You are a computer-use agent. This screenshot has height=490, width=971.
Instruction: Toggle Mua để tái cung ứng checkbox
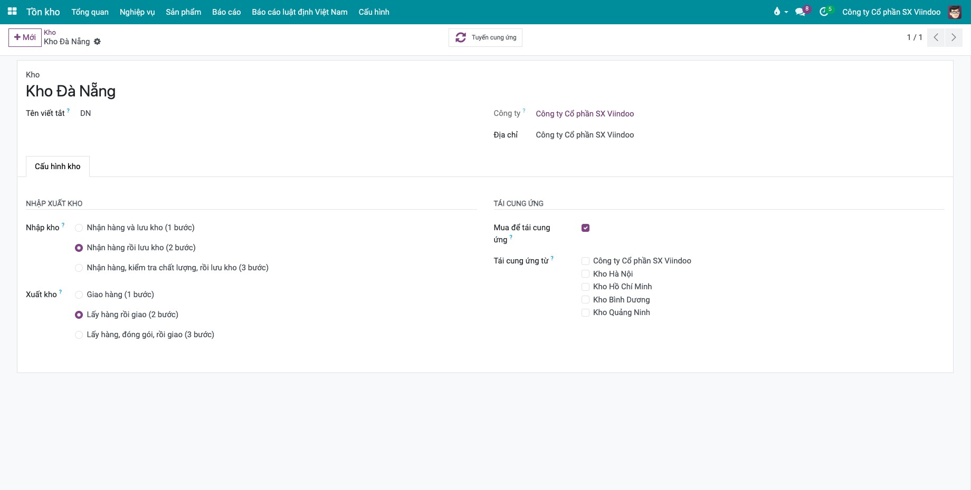point(585,228)
